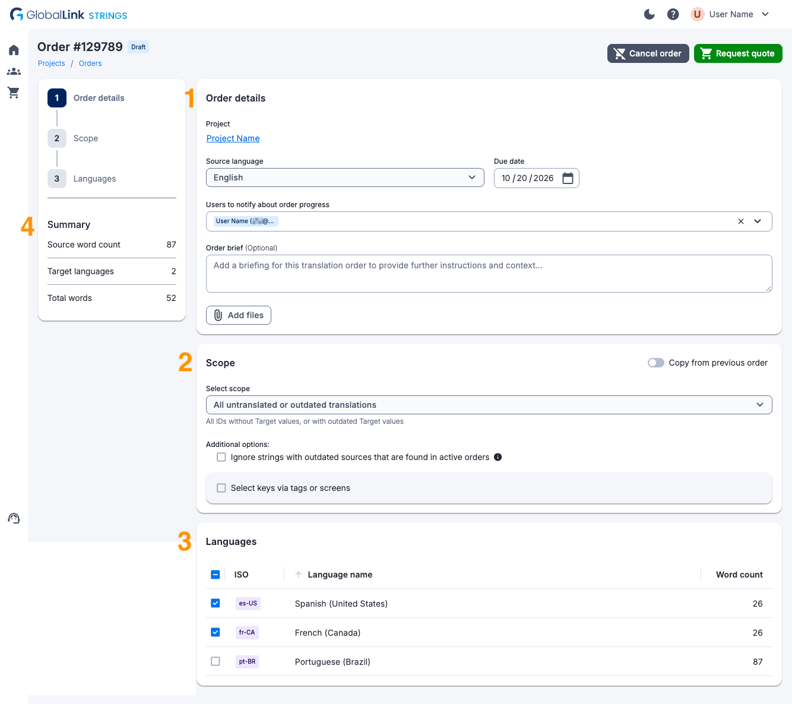
Task: Toggle dark mode moon icon
Action: pyautogui.click(x=650, y=14)
